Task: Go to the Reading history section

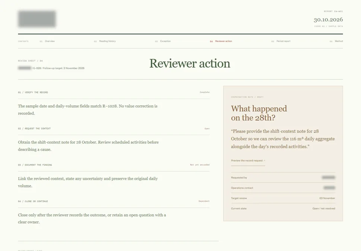Action: point(105,41)
